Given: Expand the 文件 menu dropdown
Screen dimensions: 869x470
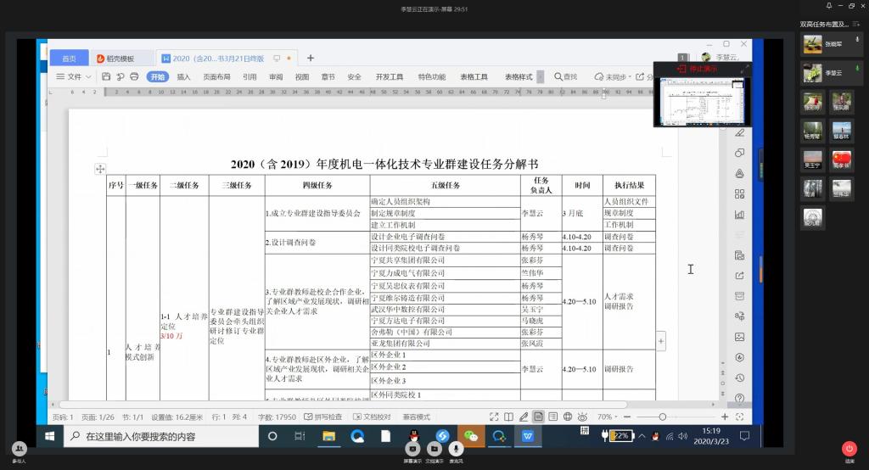Looking at the screenshot, I should [74, 77].
